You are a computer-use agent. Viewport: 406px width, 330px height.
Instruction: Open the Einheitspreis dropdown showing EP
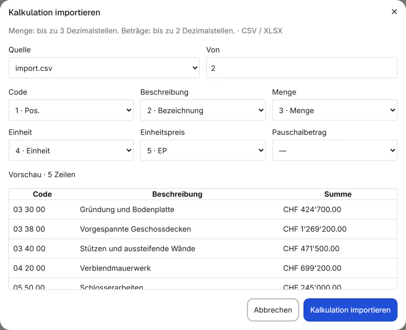[x=203, y=150]
